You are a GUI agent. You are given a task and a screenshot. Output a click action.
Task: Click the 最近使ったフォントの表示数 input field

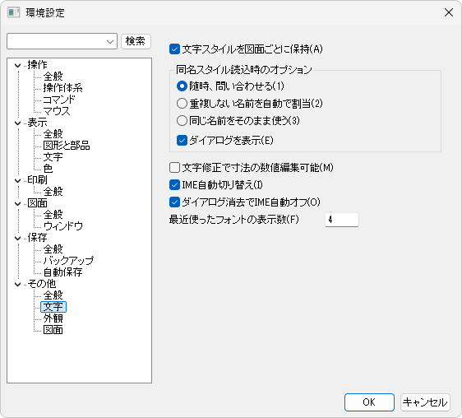(x=342, y=220)
